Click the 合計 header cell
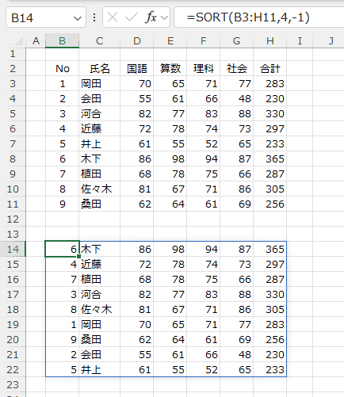Viewport: 344px width, 397px height. coord(269,69)
